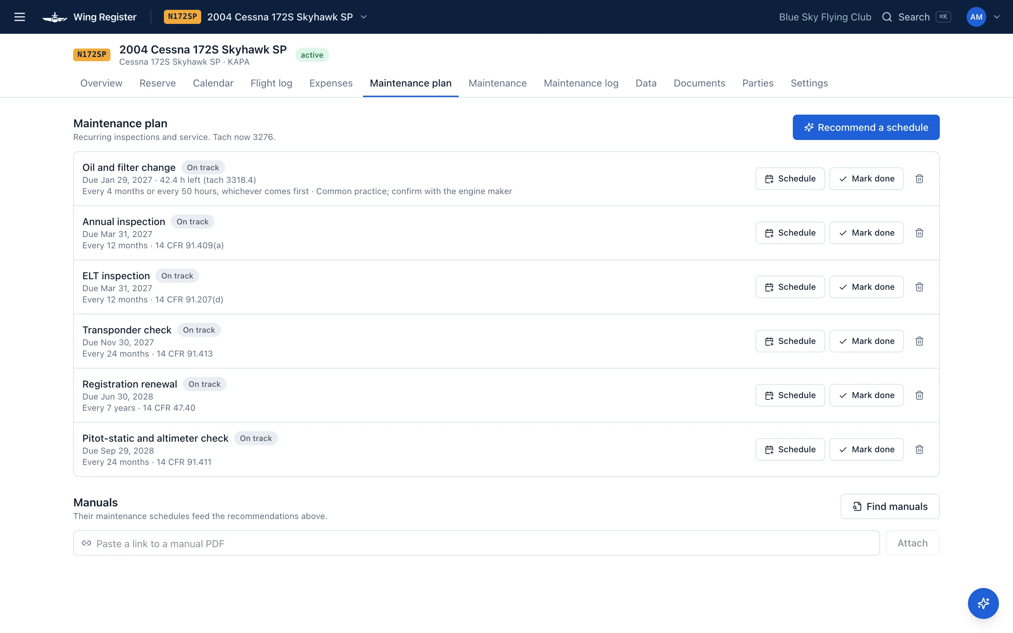Click 'Due Sep 29, 2028' text
Image resolution: width=1013 pixels, height=633 pixels.
[x=118, y=451]
